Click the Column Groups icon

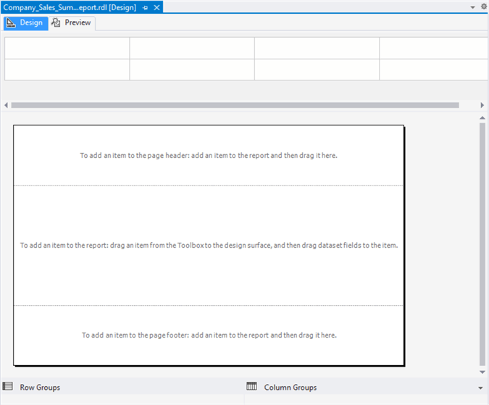tap(251, 386)
